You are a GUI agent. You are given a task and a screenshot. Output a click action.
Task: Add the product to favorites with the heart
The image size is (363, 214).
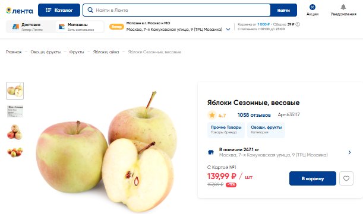click(346, 178)
